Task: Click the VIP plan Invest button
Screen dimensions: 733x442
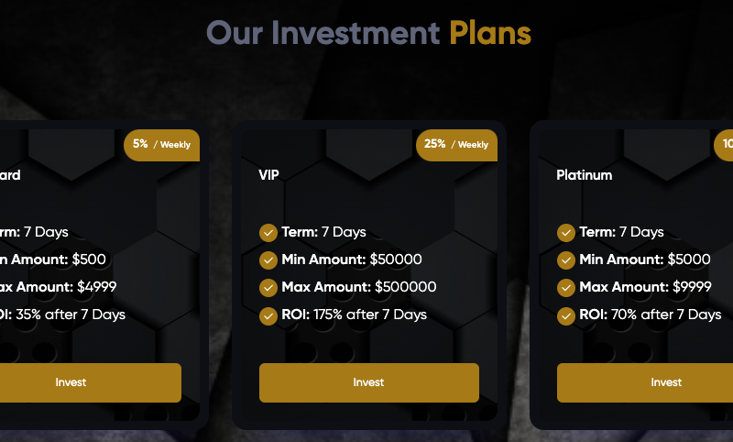Action: tap(368, 382)
